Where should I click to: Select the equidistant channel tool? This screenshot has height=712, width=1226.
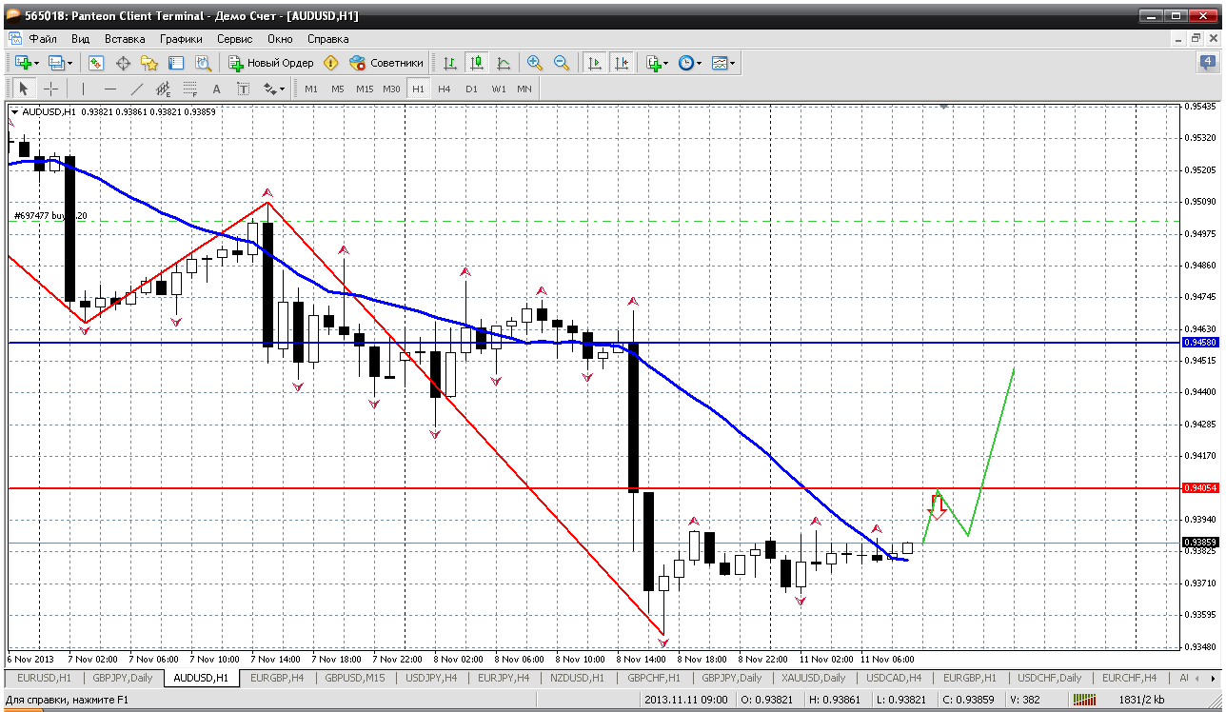(163, 89)
